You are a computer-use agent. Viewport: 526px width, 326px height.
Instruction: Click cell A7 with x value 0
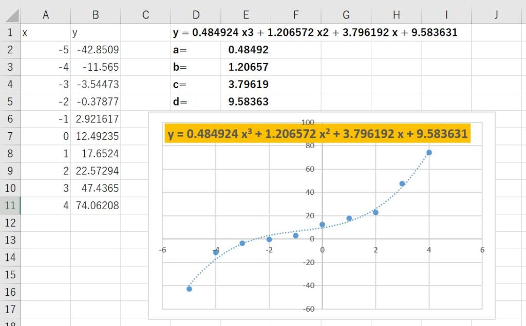(46, 136)
